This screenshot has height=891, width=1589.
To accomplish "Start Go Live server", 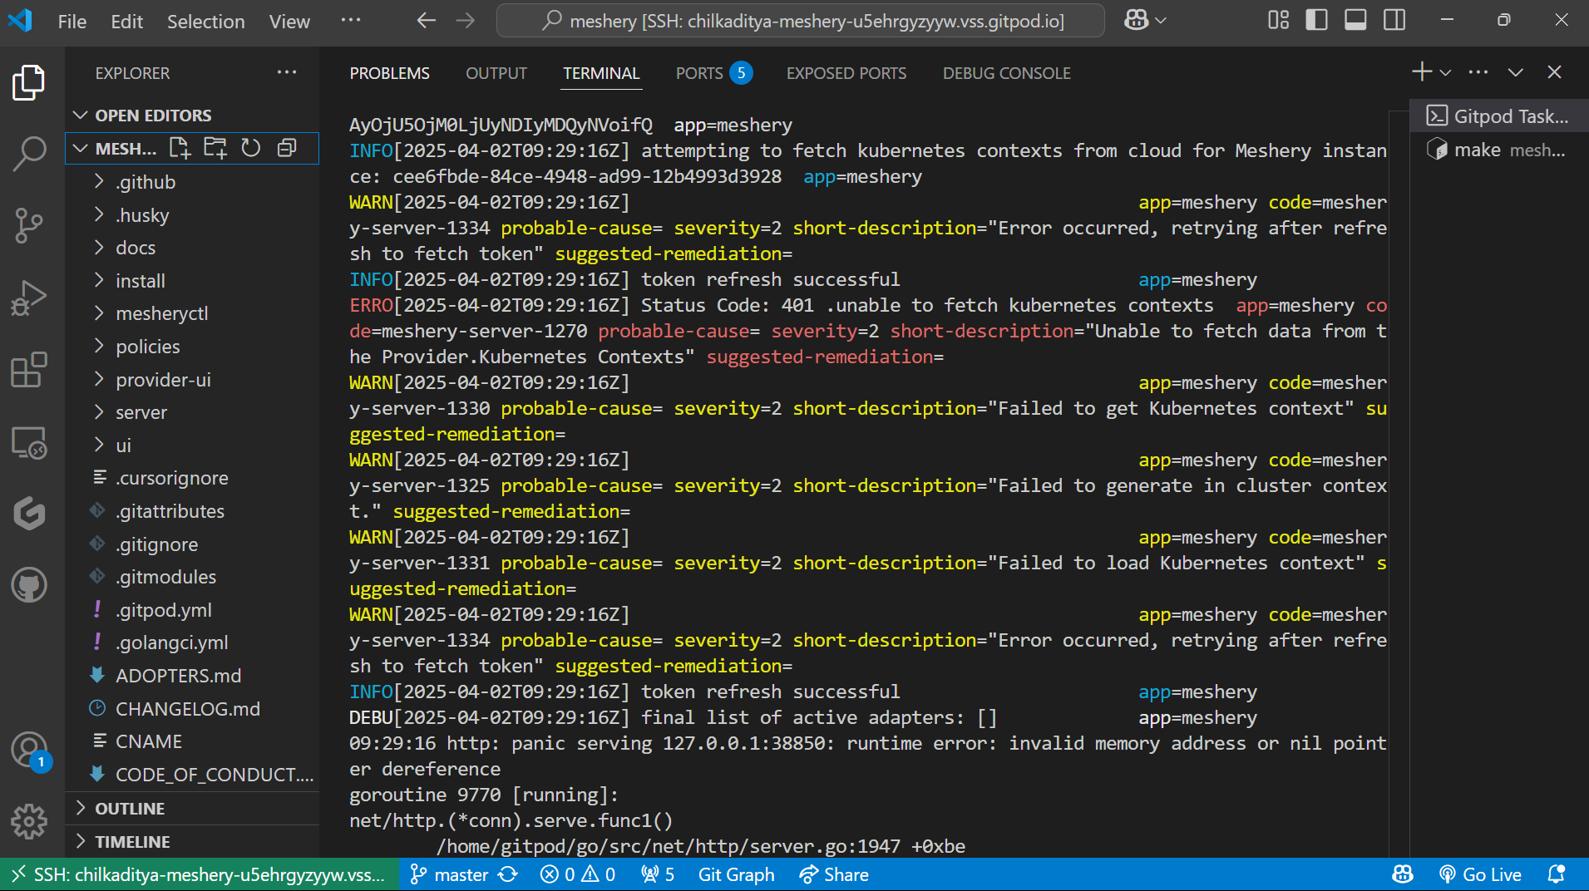I will [x=1480, y=874].
